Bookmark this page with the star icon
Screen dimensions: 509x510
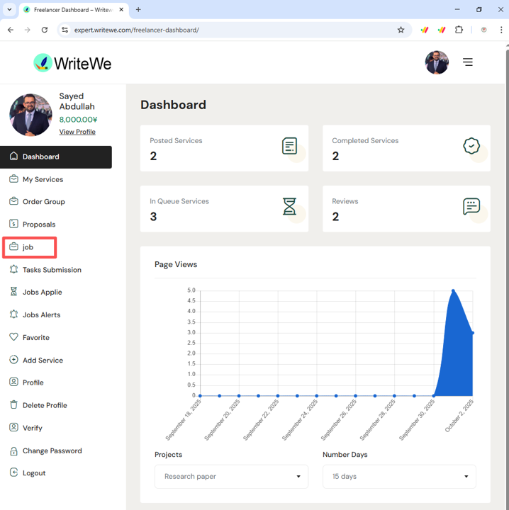tap(401, 30)
